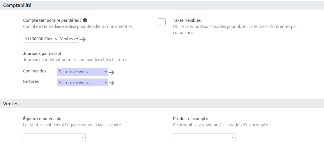Image resolution: width=324 pixels, height=153 pixels.
Task: Open the external link arrow for the 41100000 Clients account
Action: 83,39
